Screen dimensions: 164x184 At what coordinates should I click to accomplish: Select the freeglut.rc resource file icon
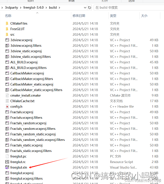click(x=7, y=162)
